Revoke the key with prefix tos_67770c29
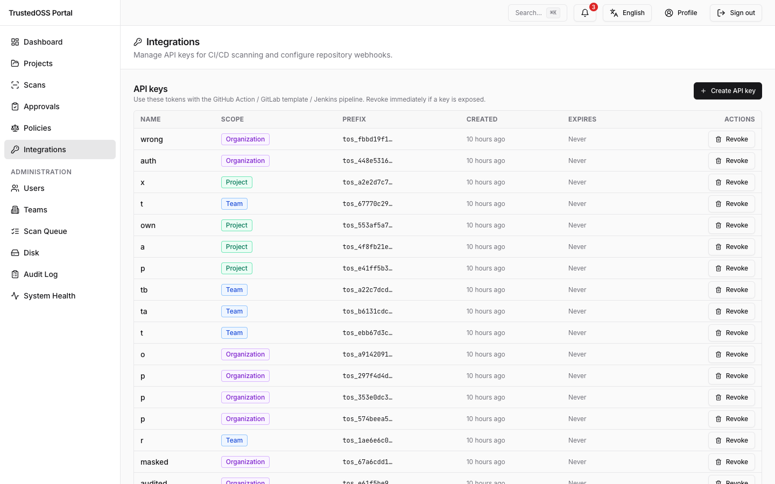Viewport: 775px width, 484px height. tap(731, 204)
